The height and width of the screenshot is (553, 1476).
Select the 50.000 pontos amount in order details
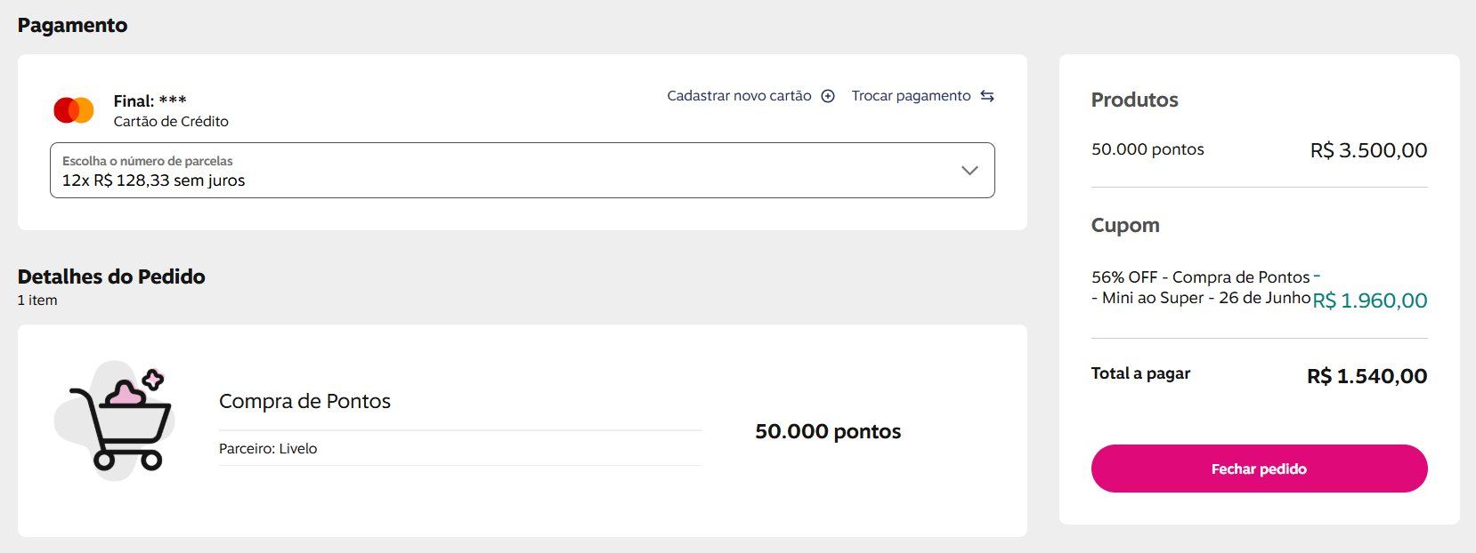click(x=828, y=431)
